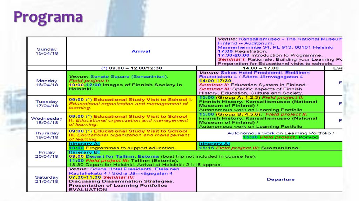Select the 'Sunday 15/04/18' date cell
Image resolution: width=359 pixels, height=201 pixels.
coord(47,51)
